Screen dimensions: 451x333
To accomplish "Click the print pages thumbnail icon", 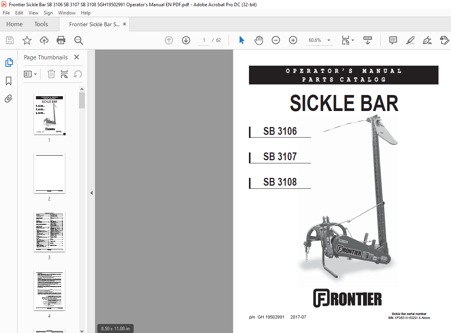I will coord(64,74).
